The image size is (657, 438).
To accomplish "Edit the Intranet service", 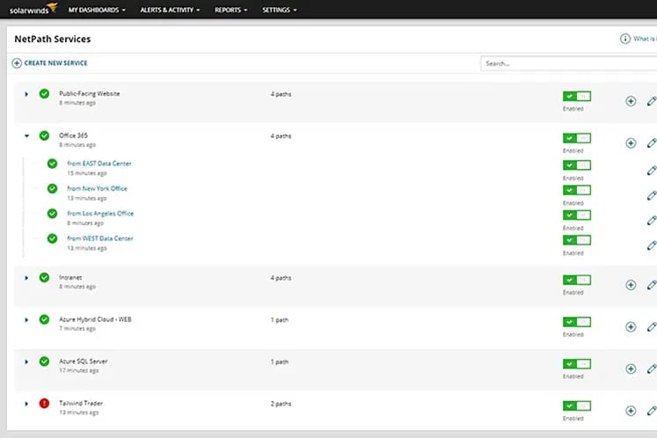I will (x=652, y=285).
